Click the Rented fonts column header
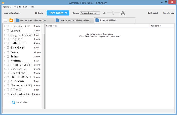This screenshot has width=177, height=115. (x=98, y=26)
